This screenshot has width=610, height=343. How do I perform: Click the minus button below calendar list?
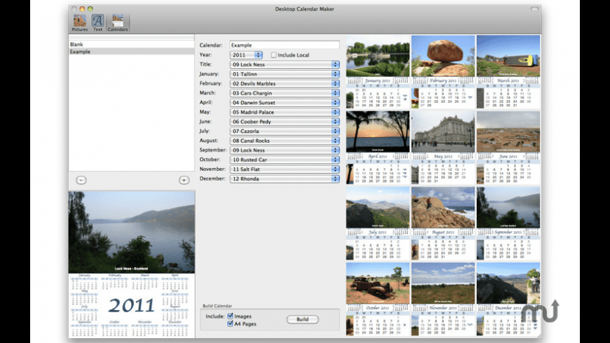[x=81, y=180]
